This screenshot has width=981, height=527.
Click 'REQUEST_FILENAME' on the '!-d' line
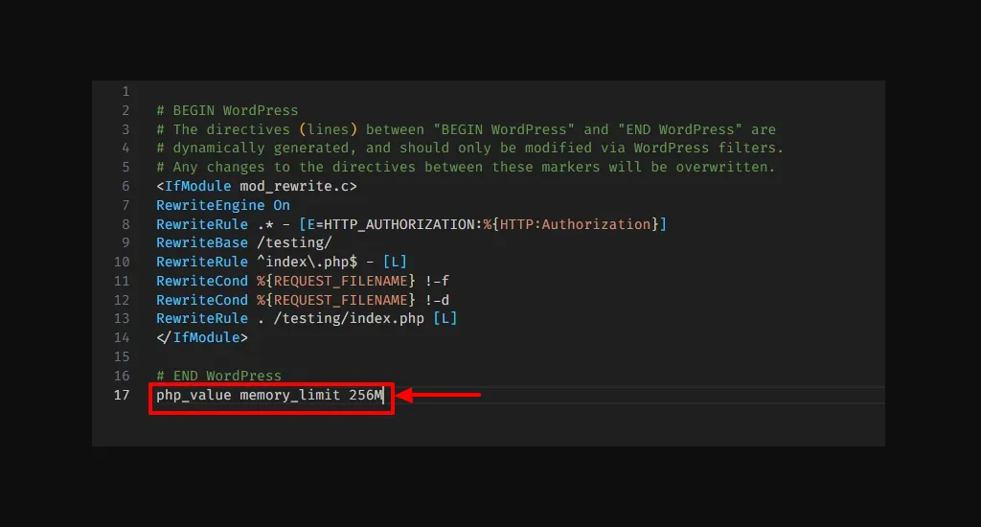[340, 300]
